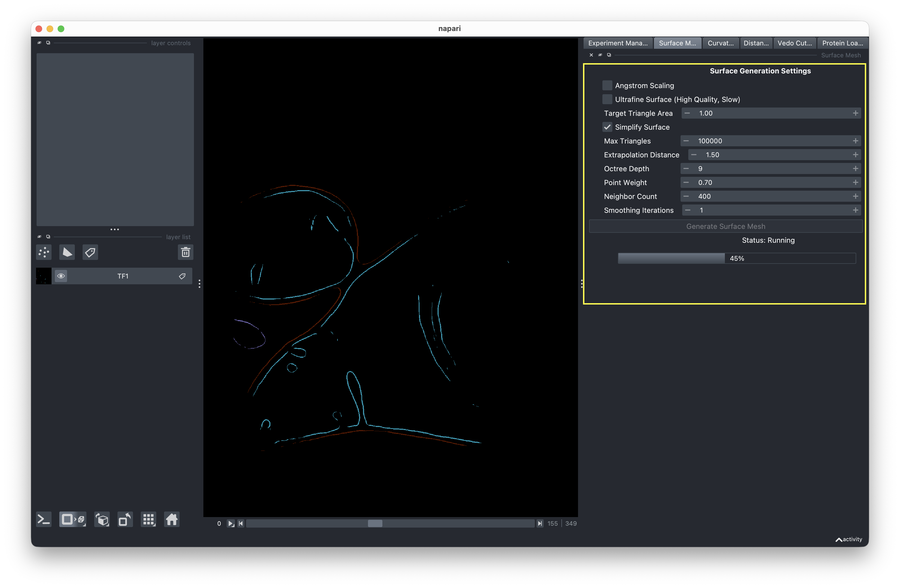Viewport: 900px width, 588px height.
Task: Decrease the Max Triangles value
Action: pos(686,141)
